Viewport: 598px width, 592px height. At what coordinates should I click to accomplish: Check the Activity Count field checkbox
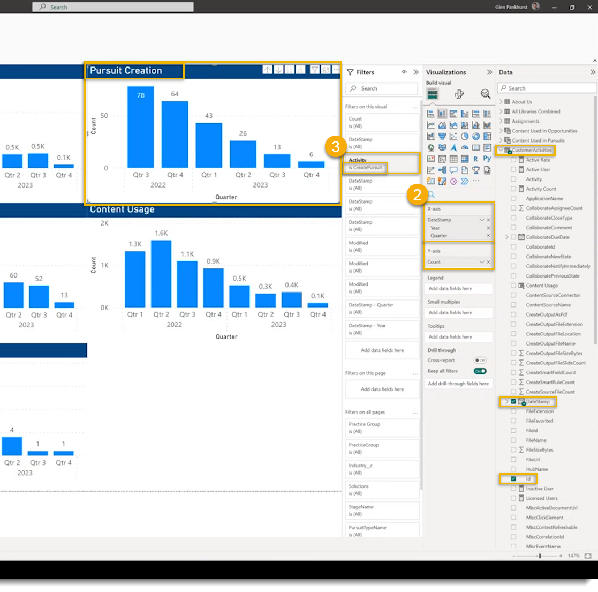[x=513, y=189]
